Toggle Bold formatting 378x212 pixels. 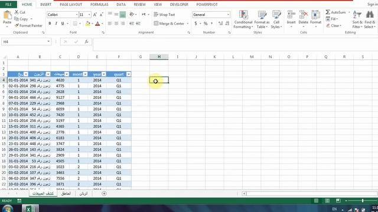tap(50, 24)
